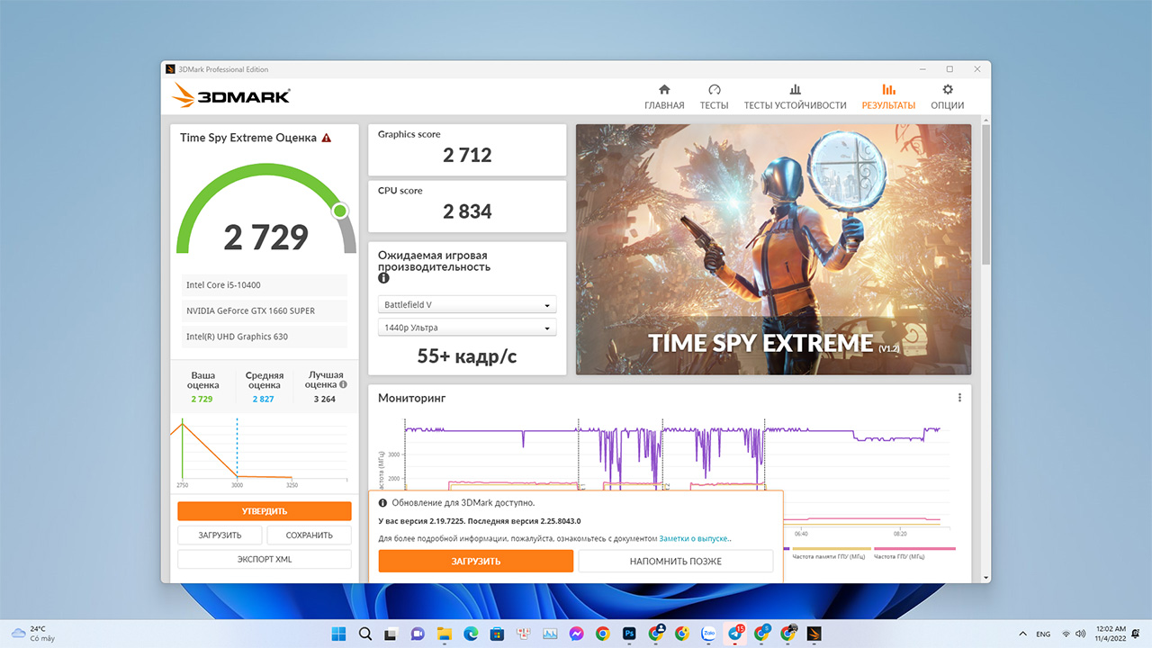Click the score distribution chart in the left panel
This screenshot has width=1152, height=648.
tap(265, 452)
